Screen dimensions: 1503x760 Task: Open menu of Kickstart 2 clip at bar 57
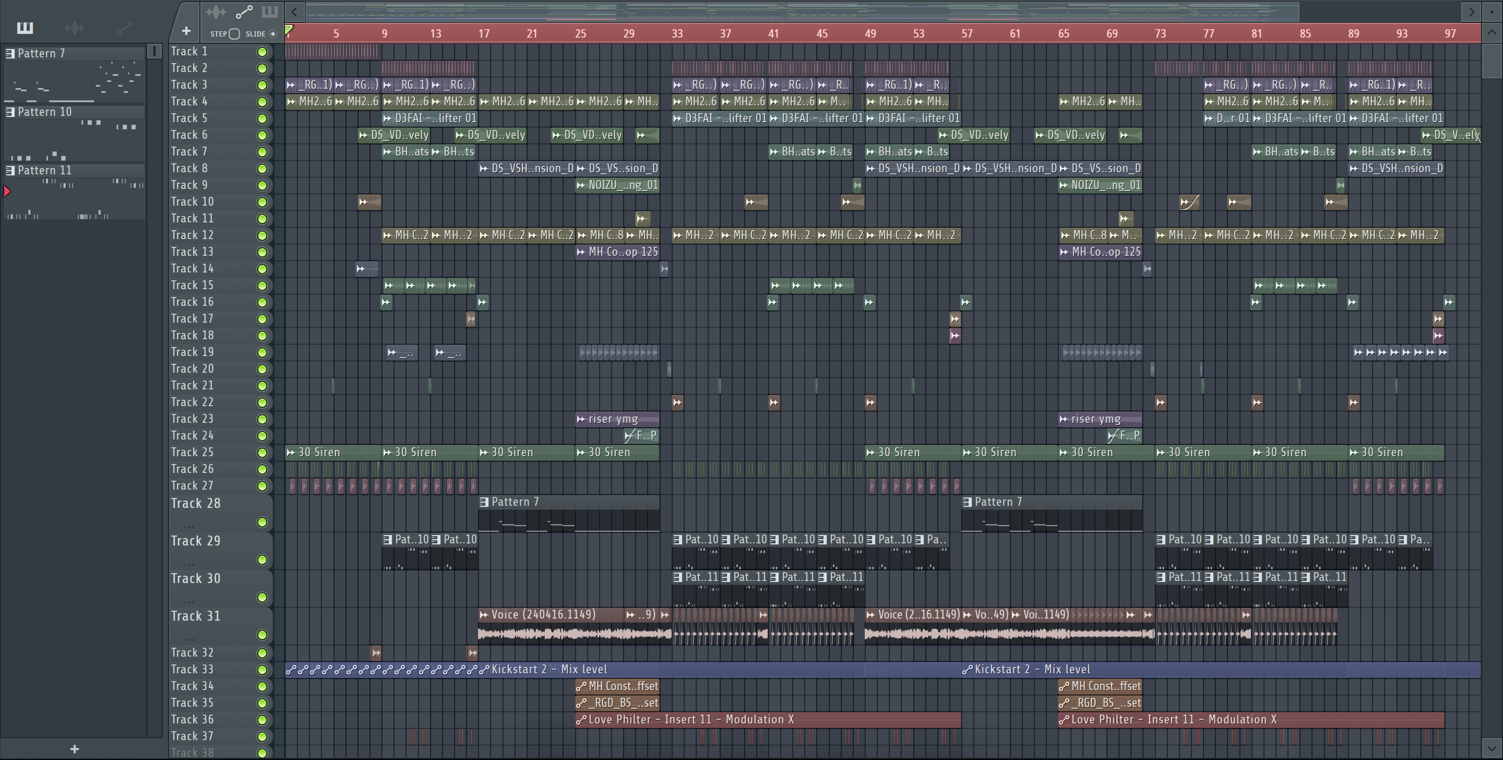click(x=968, y=670)
